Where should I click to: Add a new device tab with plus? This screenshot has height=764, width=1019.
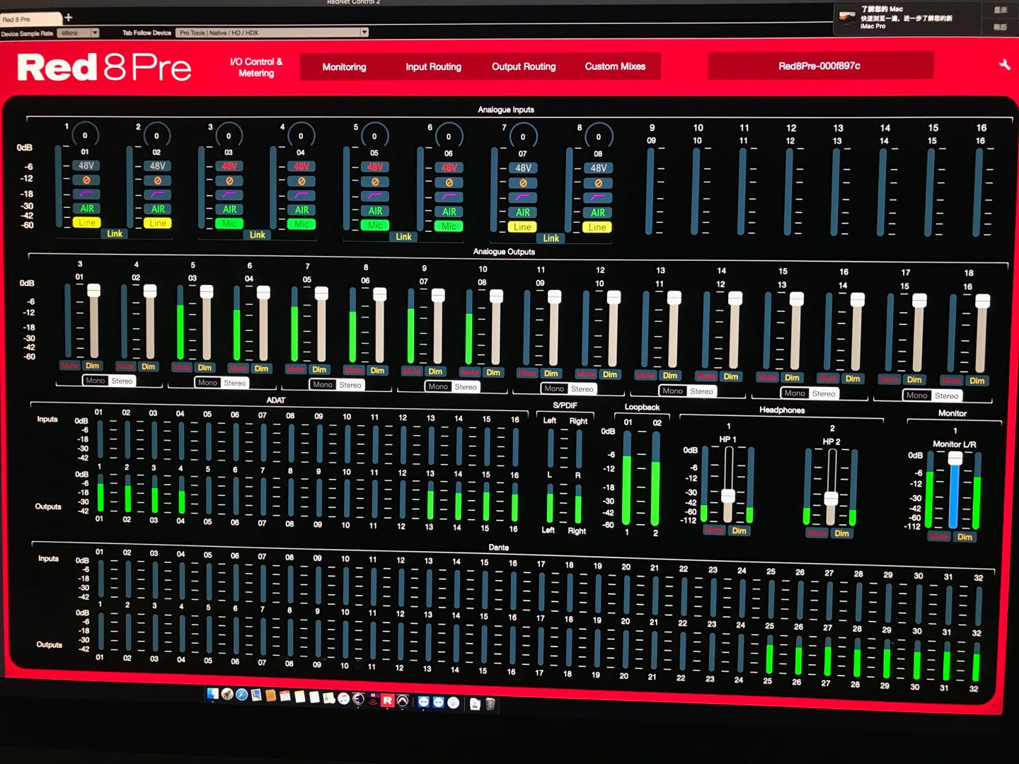coord(69,18)
